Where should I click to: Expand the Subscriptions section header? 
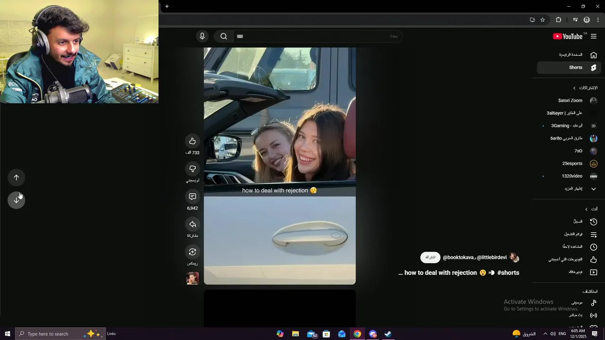point(585,88)
